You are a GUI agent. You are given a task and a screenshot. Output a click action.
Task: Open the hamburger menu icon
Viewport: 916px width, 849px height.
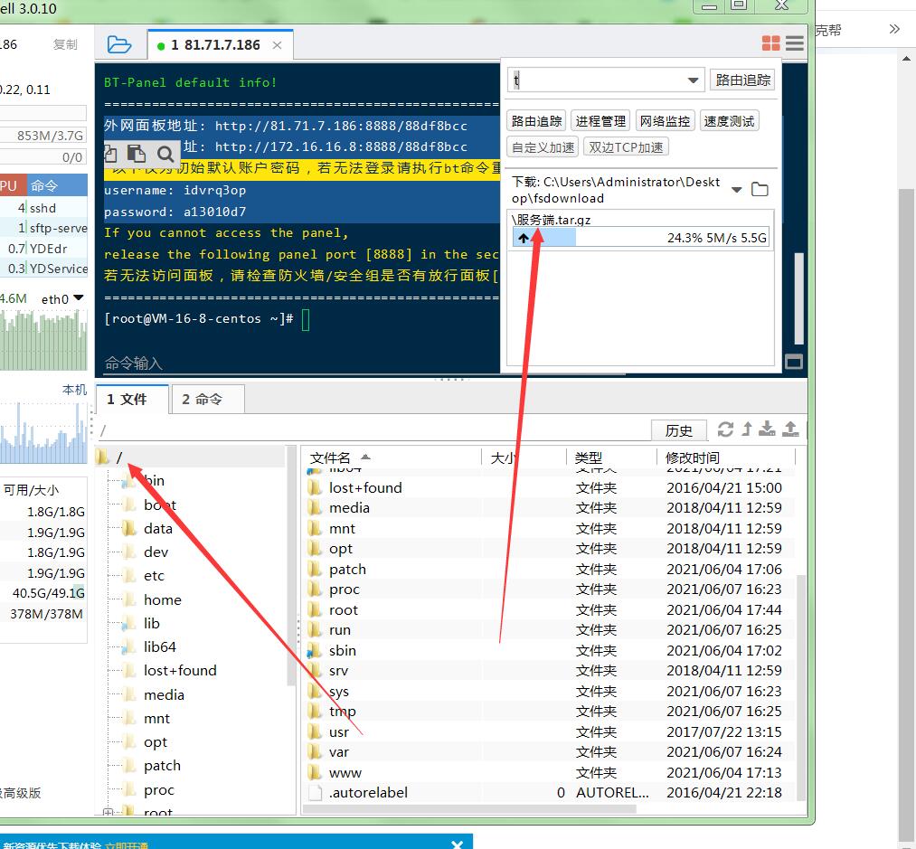[x=795, y=43]
